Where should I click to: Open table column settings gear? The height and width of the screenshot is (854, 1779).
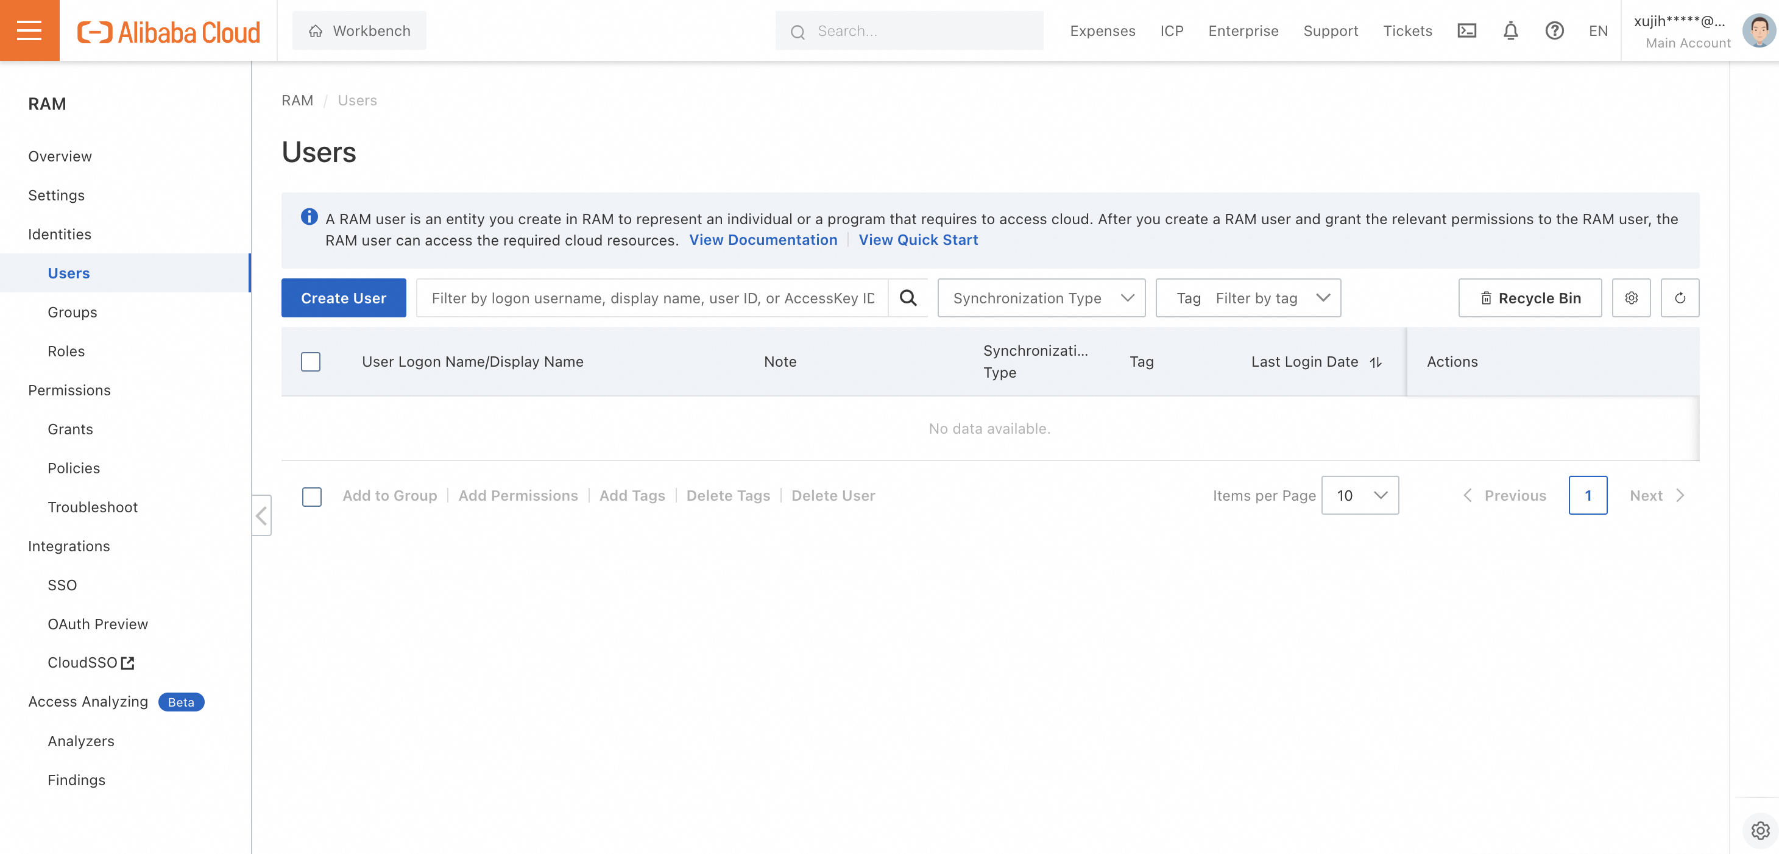coord(1631,297)
